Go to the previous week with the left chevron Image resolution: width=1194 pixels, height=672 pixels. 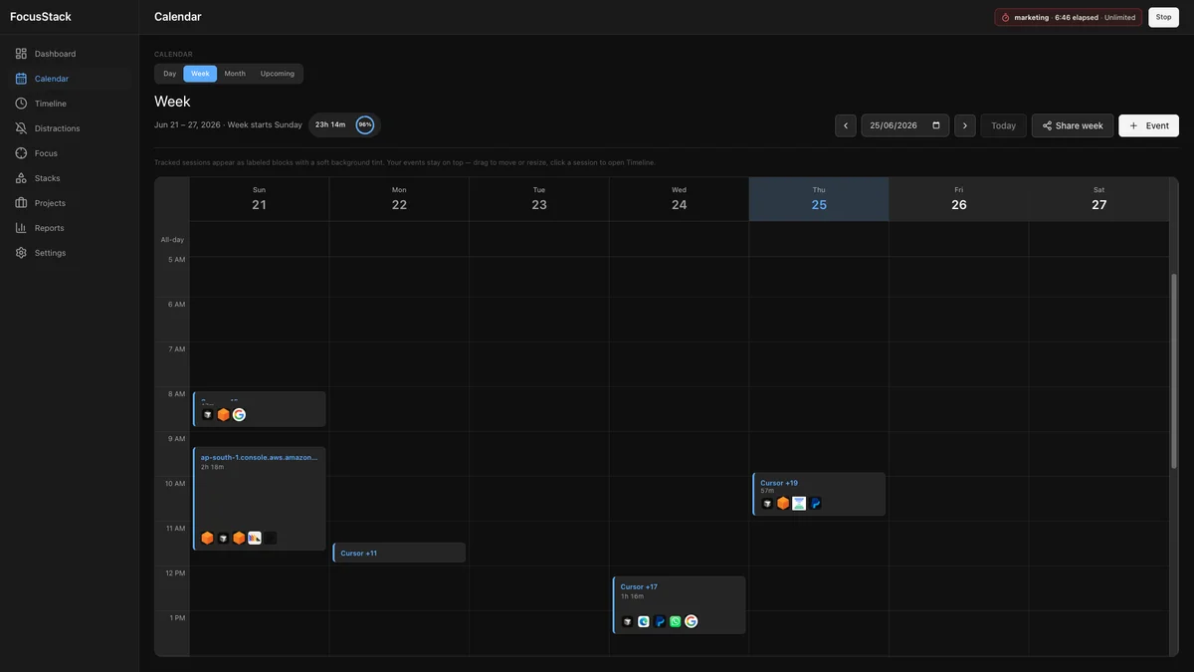tap(846, 125)
